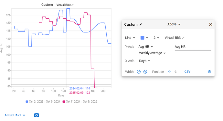Open the ADD CHART menu

15,115
